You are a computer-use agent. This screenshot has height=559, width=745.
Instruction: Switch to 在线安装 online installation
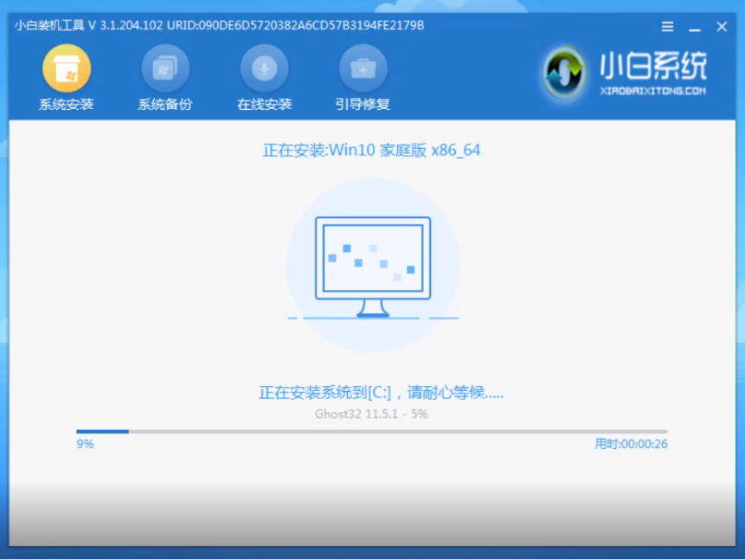[x=264, y=76]
